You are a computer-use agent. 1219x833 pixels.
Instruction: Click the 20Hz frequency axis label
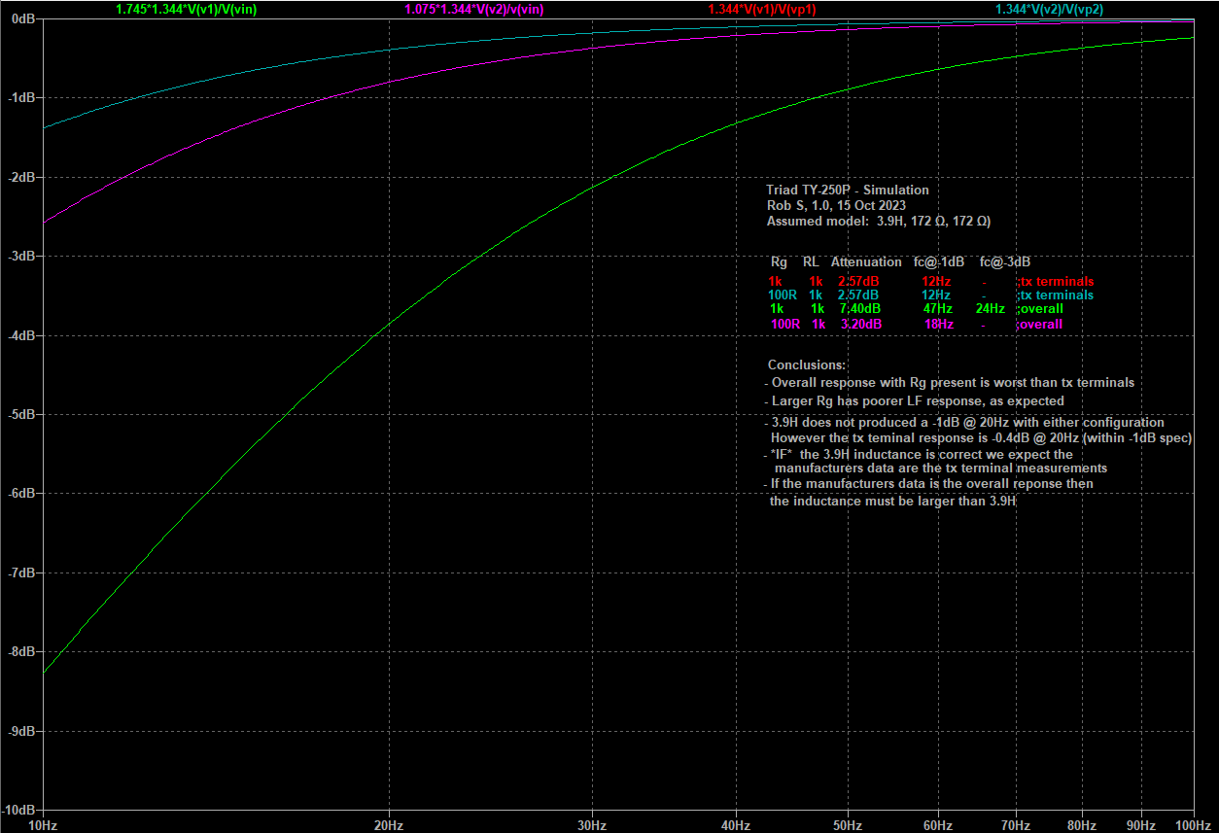389,825
